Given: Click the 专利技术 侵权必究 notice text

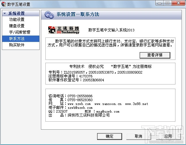Looking at the screenshot, I should click(x=87, y=67).
